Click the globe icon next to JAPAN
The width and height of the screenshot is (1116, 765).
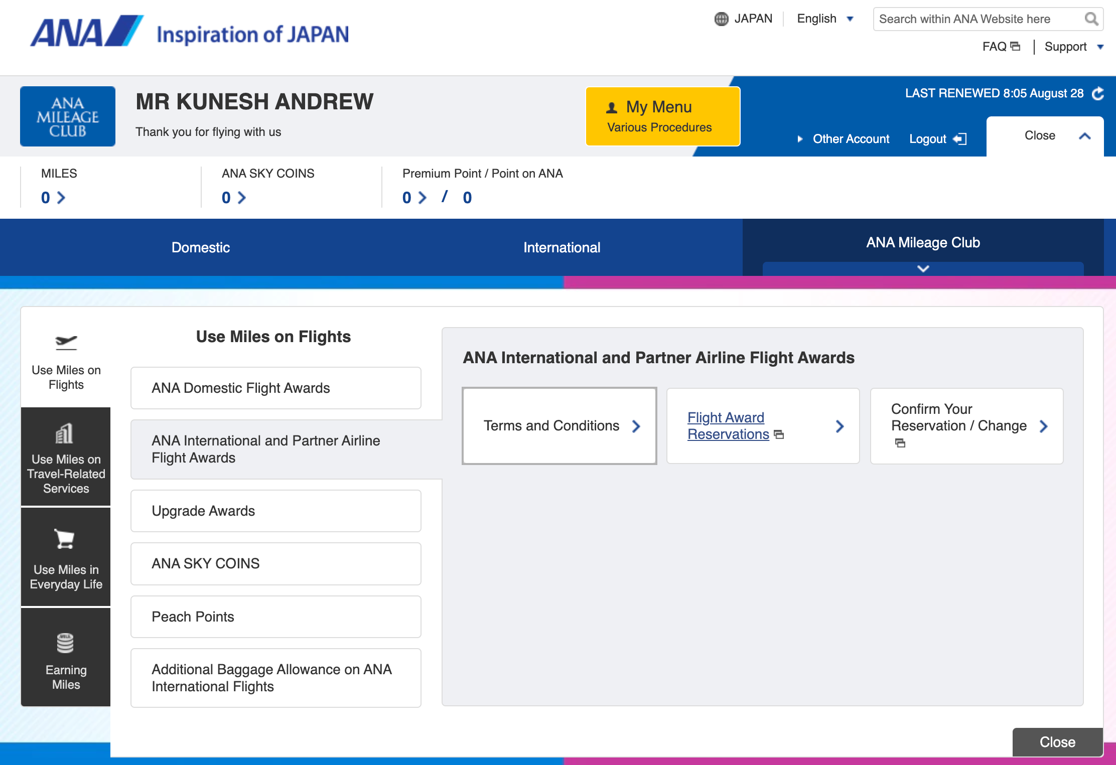click(x=721, y=19)
